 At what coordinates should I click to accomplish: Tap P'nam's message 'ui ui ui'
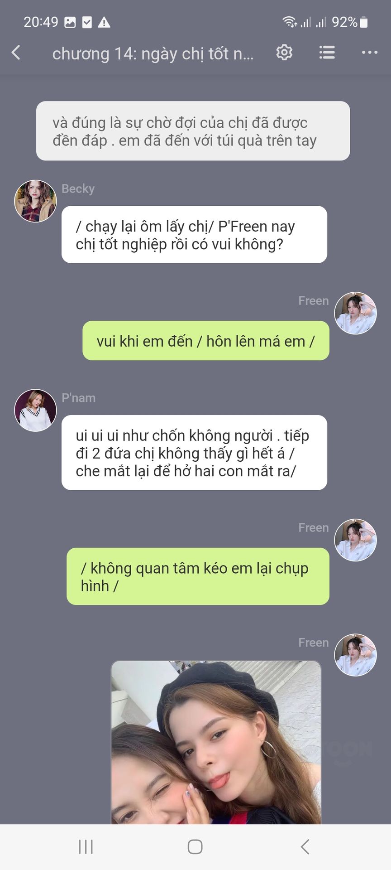point(194,453)
